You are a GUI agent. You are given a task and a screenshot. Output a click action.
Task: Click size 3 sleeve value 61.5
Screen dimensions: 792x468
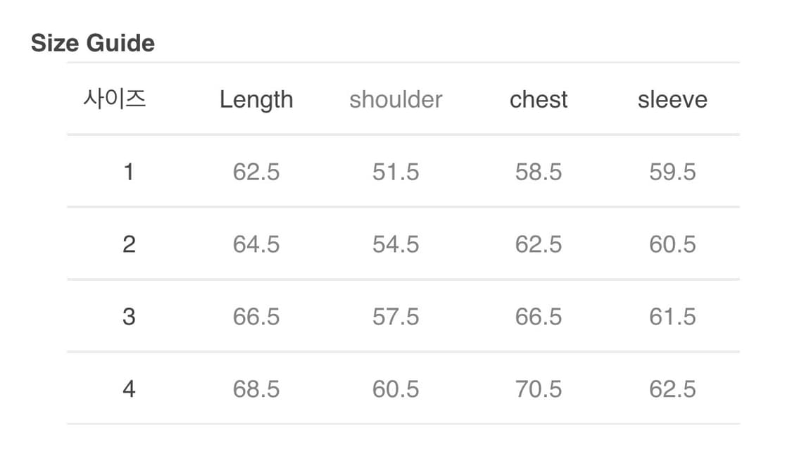tap(672, 317)
